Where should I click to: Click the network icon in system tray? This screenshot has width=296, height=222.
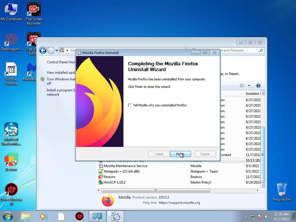(253, 217)
